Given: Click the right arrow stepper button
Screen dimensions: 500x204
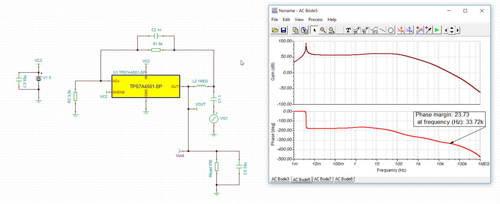Looking at the screenshot, I should tap(458, 30).
